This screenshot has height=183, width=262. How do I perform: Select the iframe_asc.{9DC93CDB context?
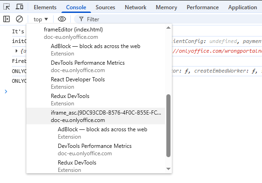coord(96,116)
